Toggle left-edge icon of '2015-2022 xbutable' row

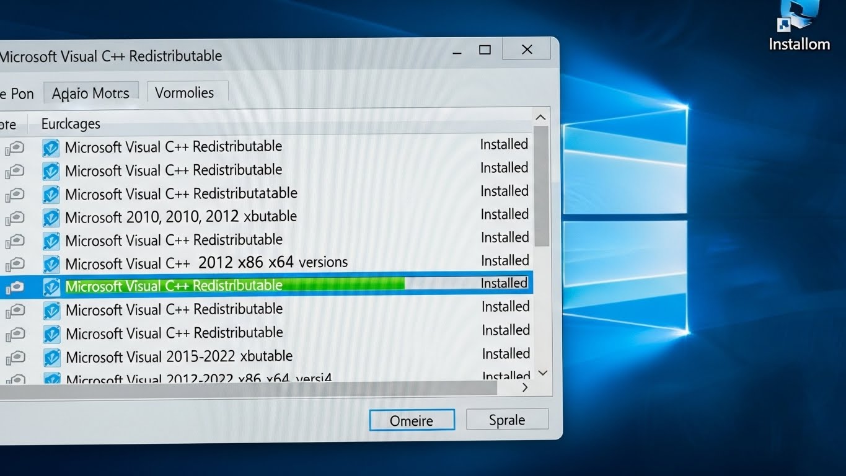coord(15,357)
